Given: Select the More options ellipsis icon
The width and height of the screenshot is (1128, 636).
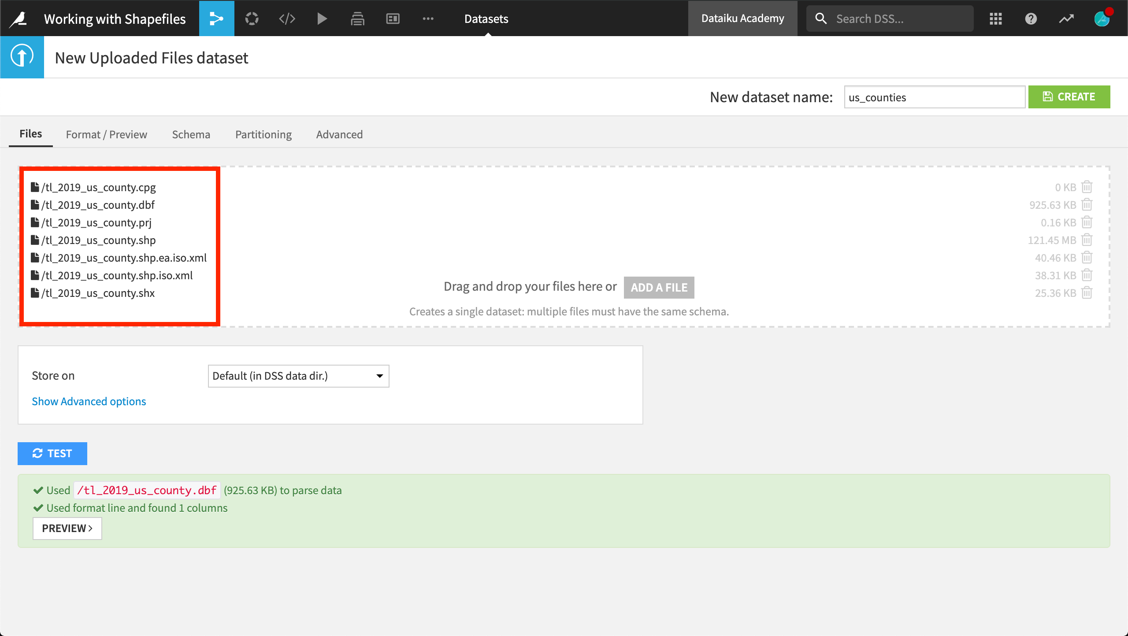Looking at the screenshot, I should pos(428,18).
